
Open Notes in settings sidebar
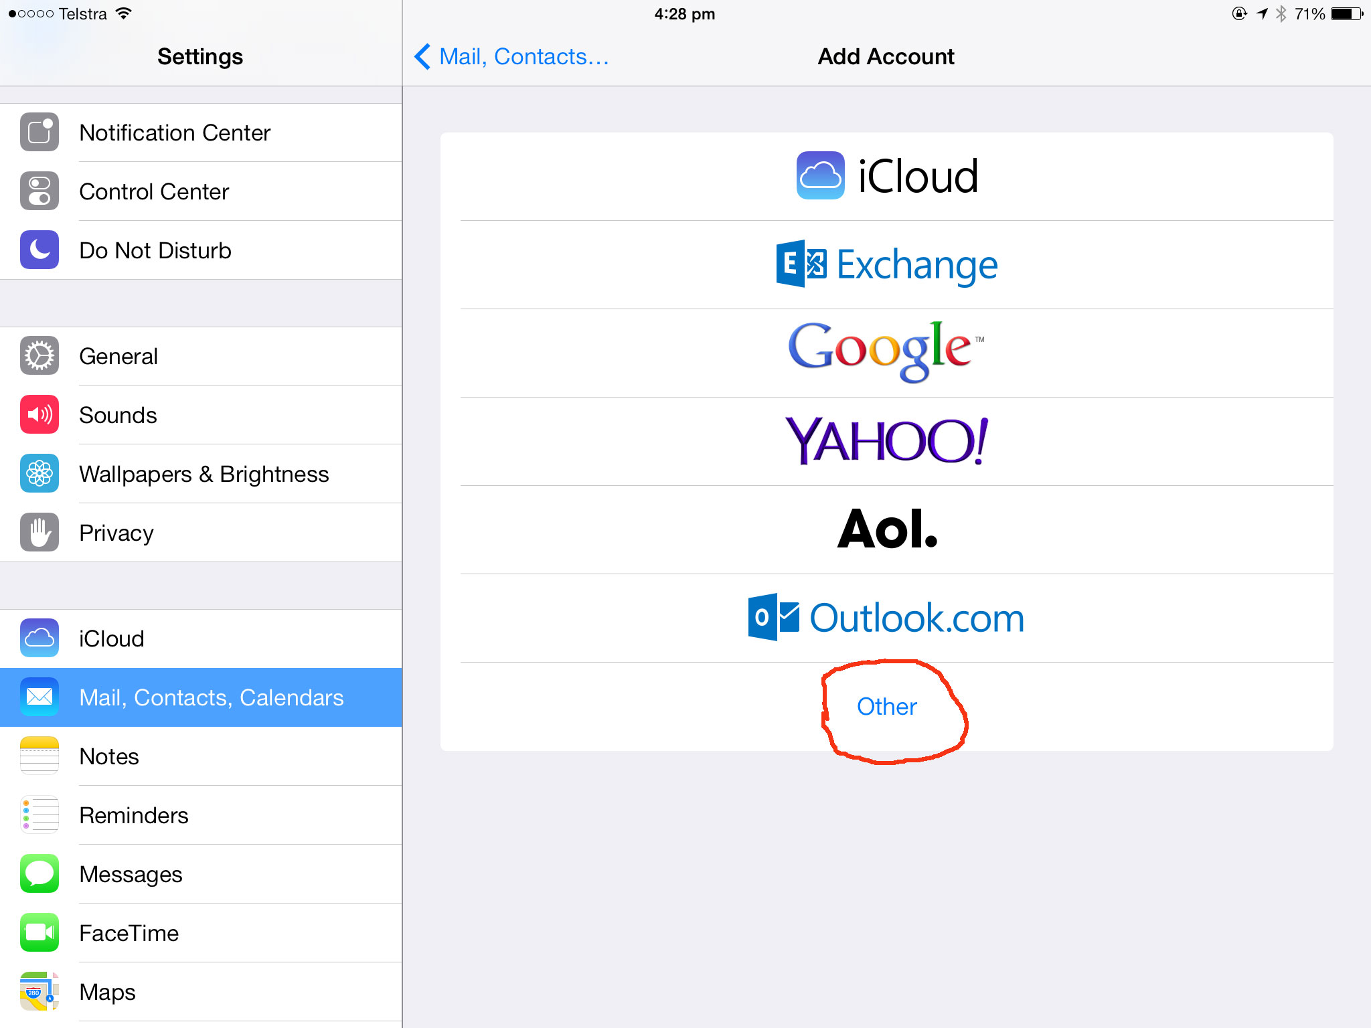pyautogui.click(x=201, y=756)
